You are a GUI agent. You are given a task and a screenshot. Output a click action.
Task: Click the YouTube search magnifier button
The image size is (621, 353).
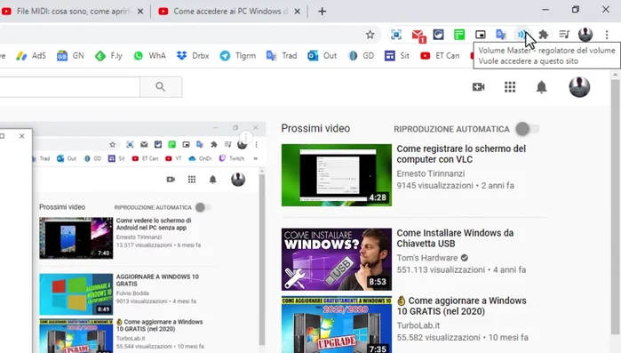[161, 87]
